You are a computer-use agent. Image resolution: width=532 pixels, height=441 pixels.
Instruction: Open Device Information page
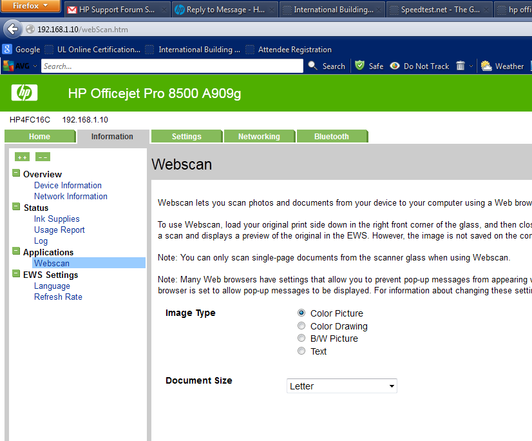click(x=68, y=185)
